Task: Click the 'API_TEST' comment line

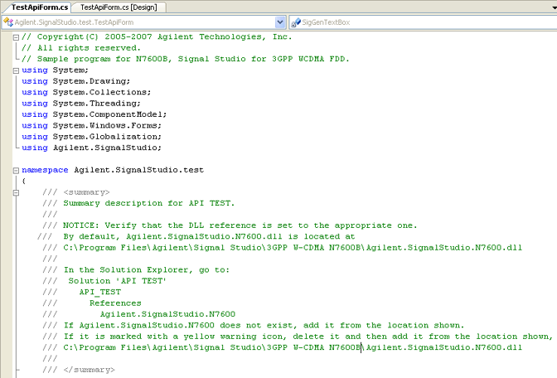Action: coord(82,292)
